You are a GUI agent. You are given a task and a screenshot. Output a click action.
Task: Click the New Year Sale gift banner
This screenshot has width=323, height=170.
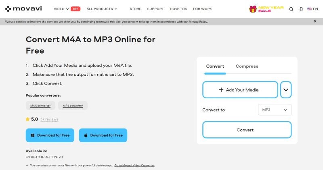266,9
